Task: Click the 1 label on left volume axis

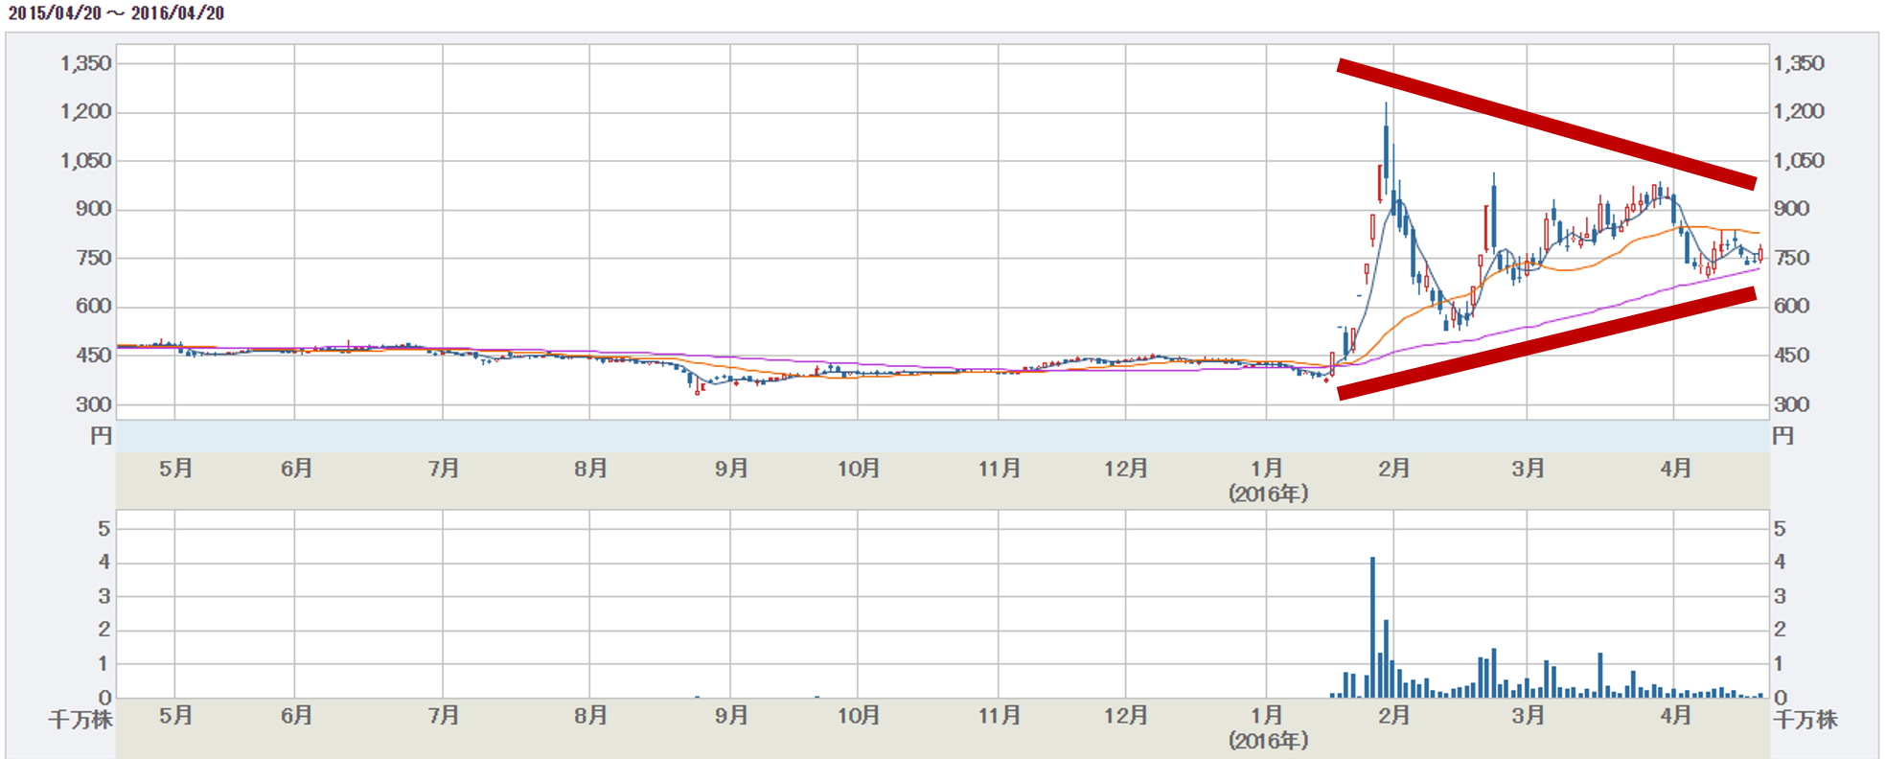Action: 104,663
